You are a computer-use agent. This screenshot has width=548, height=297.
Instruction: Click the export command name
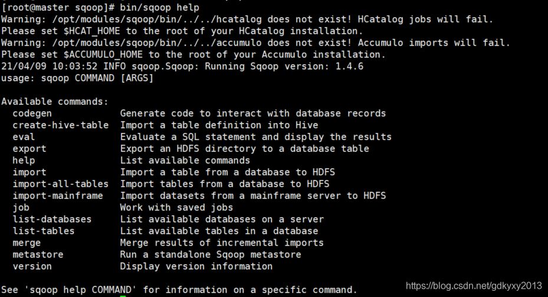[x=29, y=149]
